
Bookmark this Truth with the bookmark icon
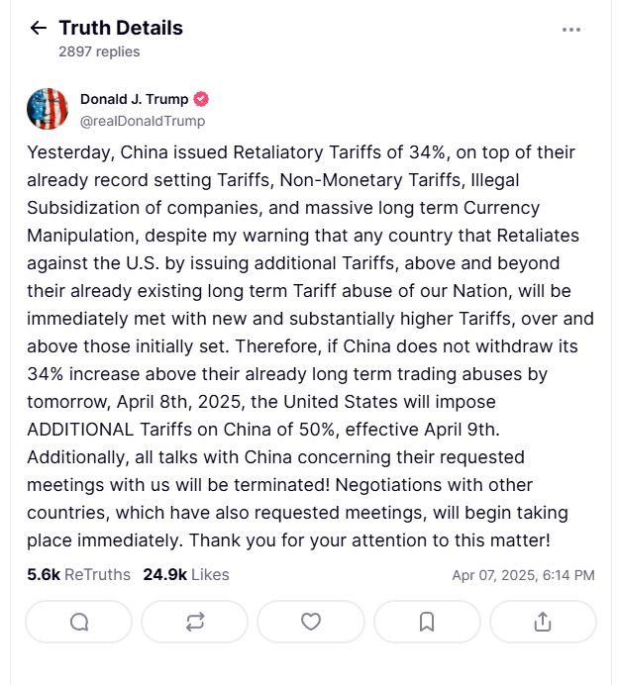(x=427, y=622)
